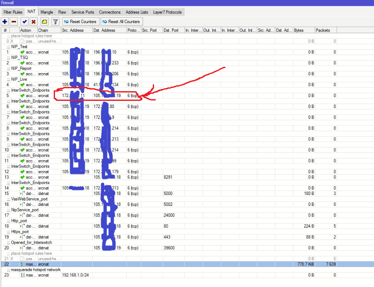Sort by Dst. Port column header
The height and width of the screenshot is (287, 374).
(x=174, y=30)
